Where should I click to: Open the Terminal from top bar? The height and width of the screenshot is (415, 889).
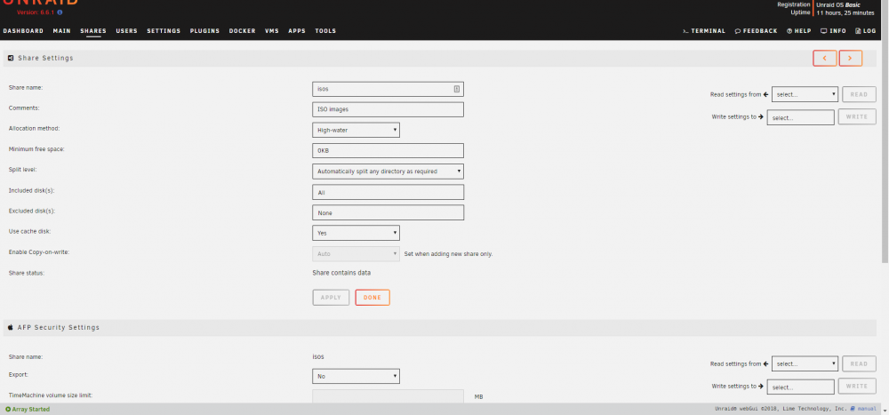[x=703, y=31]
